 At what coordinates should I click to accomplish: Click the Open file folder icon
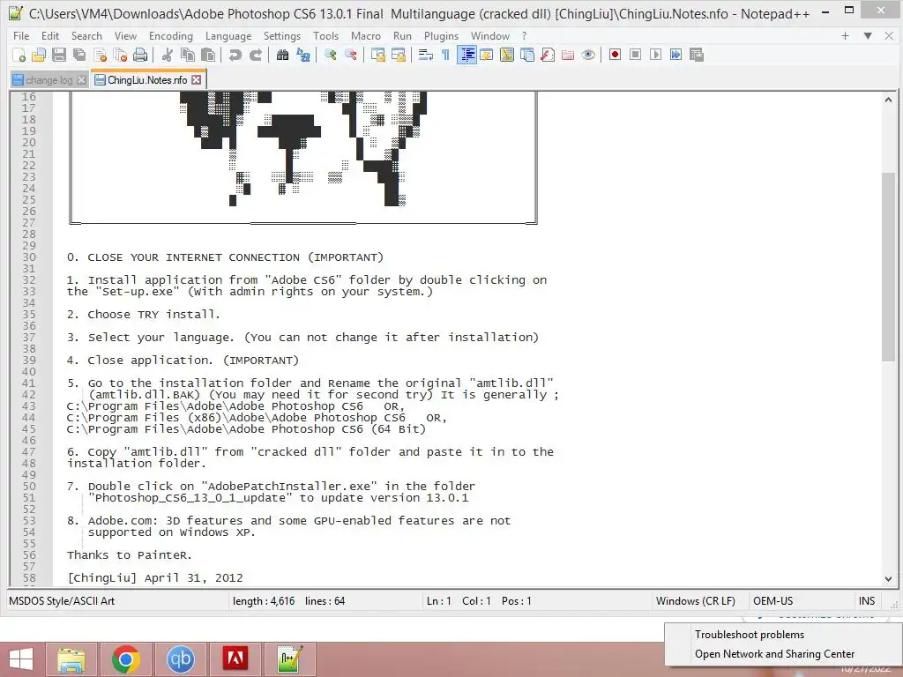(x=39, y=55)
